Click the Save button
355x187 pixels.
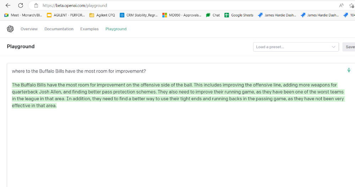(x=349, y=47)
